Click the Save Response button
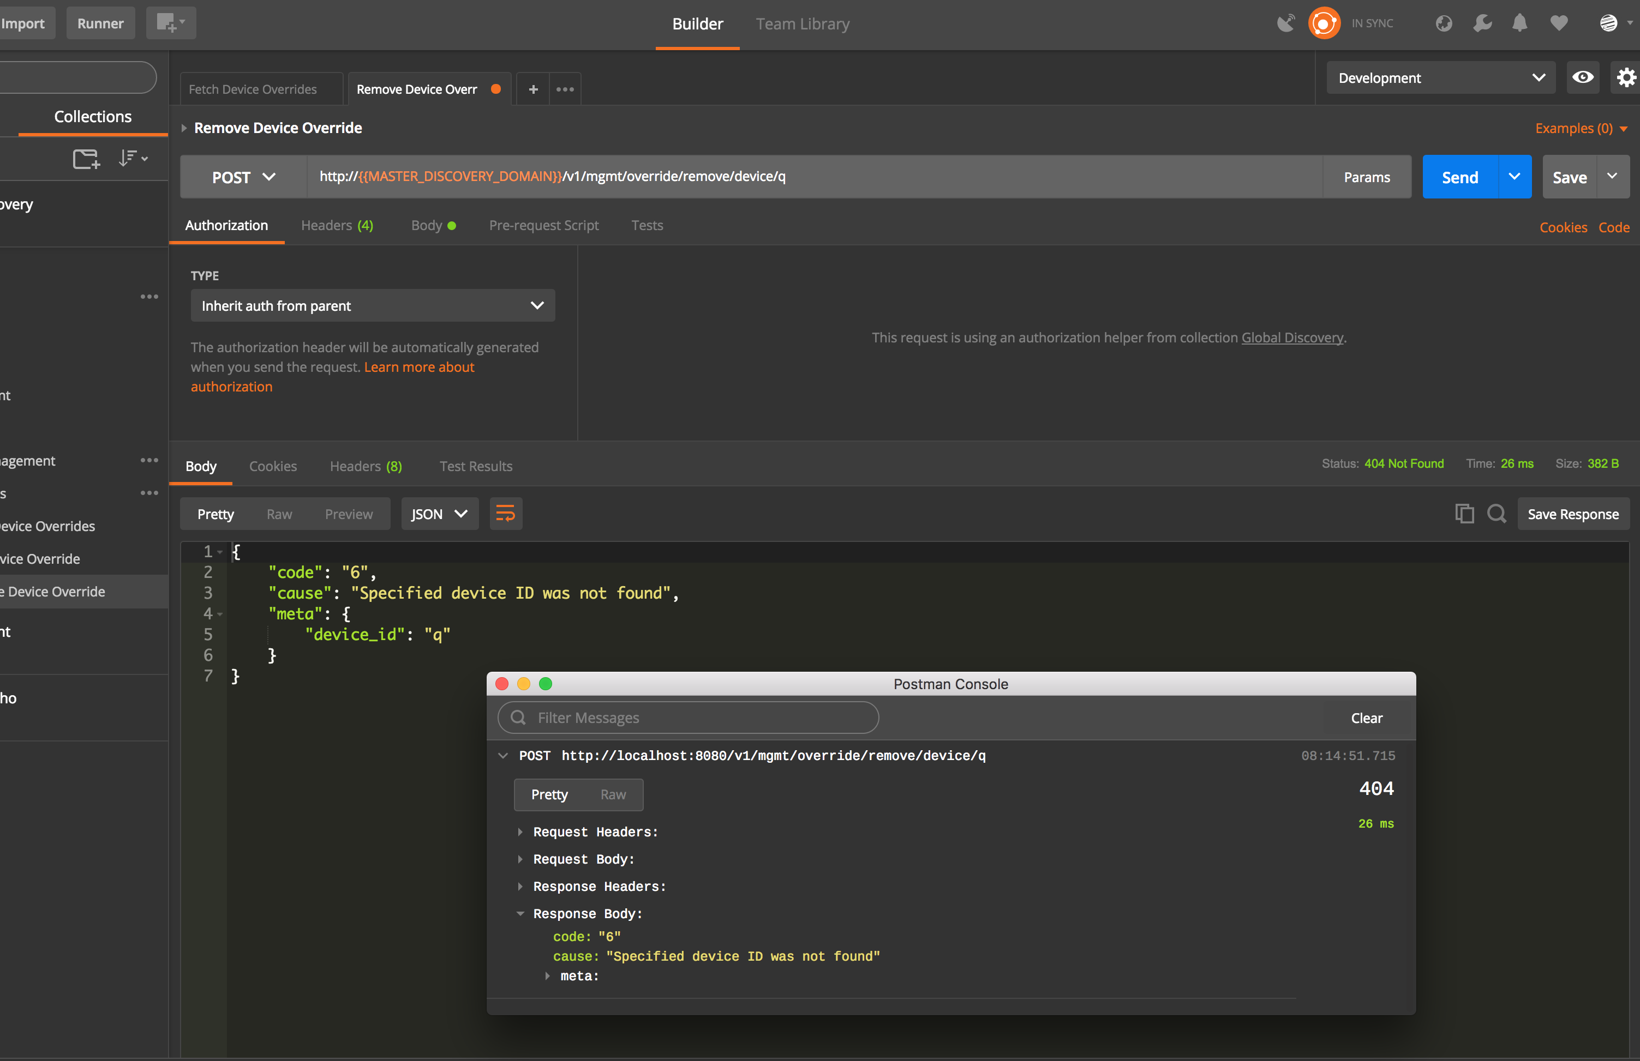1640x1061 pixels. pos(1572,514)
